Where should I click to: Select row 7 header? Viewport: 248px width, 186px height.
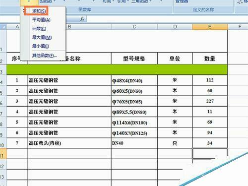click(x=3, y=112)
